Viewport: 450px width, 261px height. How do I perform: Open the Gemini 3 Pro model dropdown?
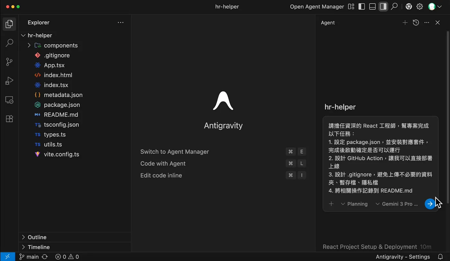pyautogui.click(x=397, y=204)
